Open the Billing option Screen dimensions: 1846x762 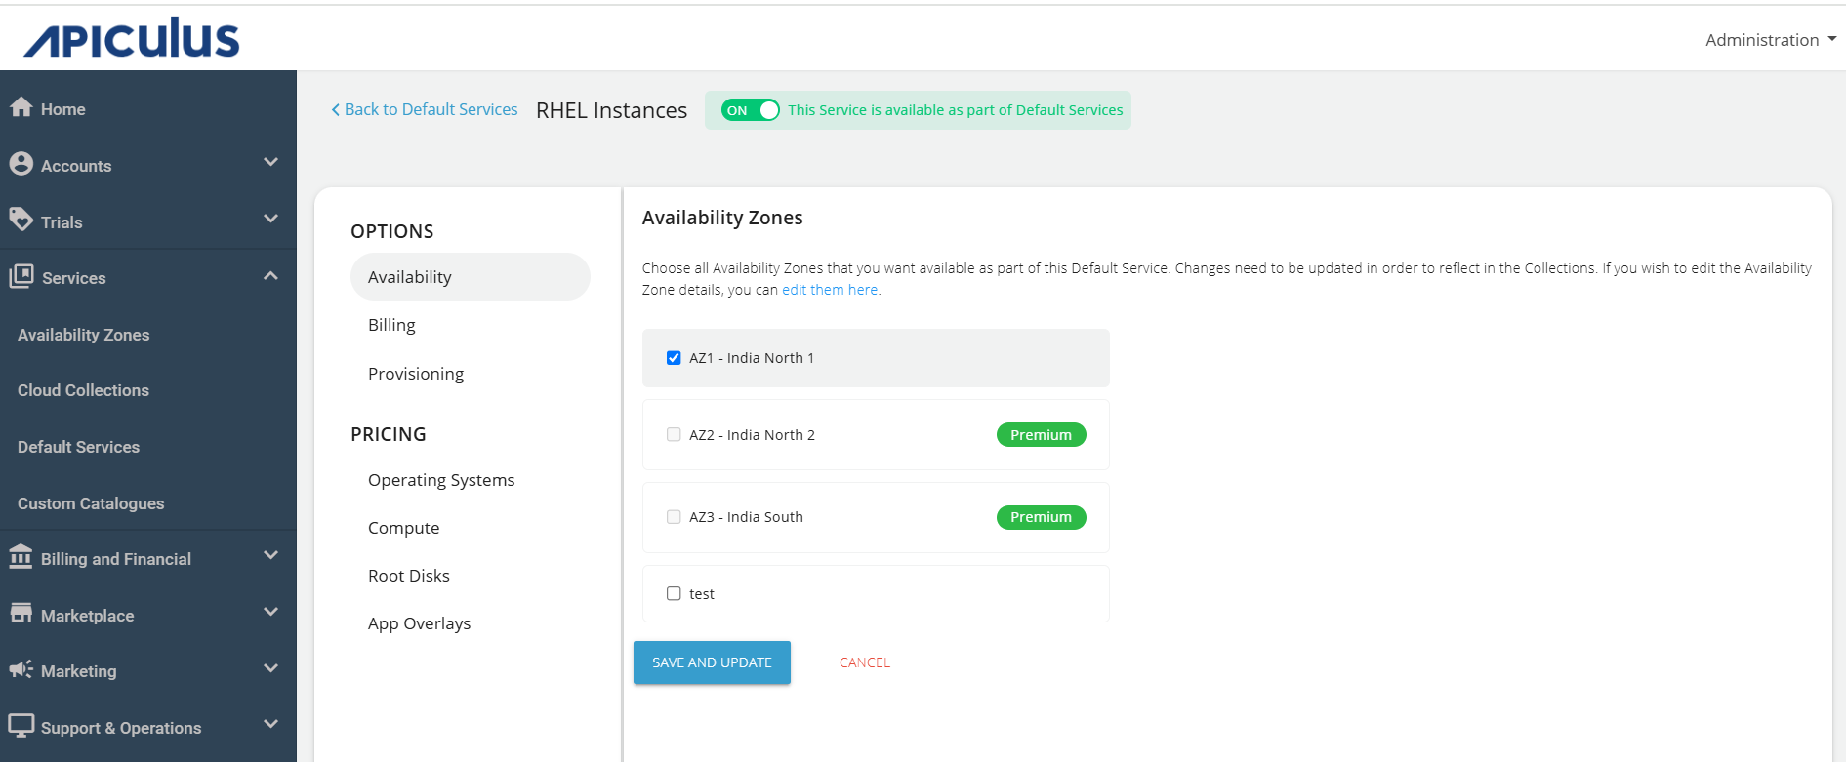pyautogui.click(x=391, y=325)
